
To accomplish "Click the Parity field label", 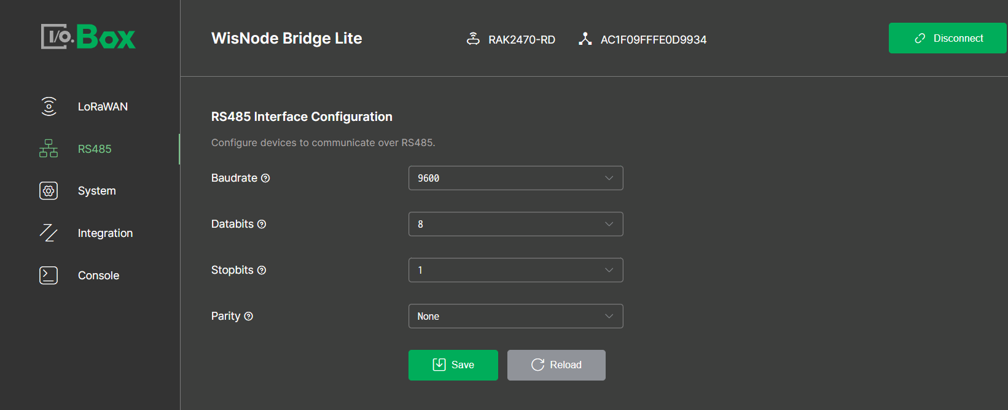I will [x=225, y=316].
